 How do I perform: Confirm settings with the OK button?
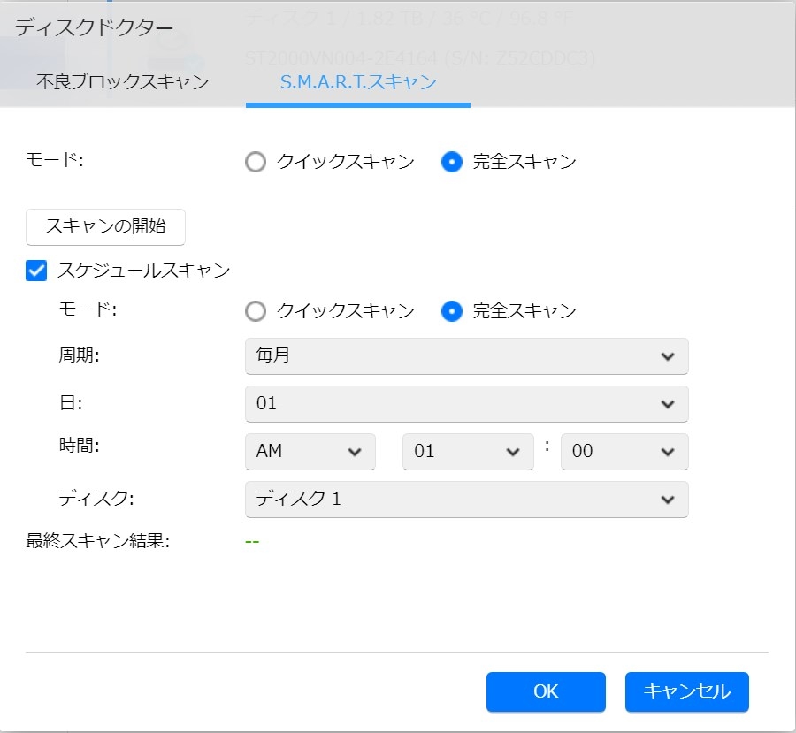coord(546,691)
